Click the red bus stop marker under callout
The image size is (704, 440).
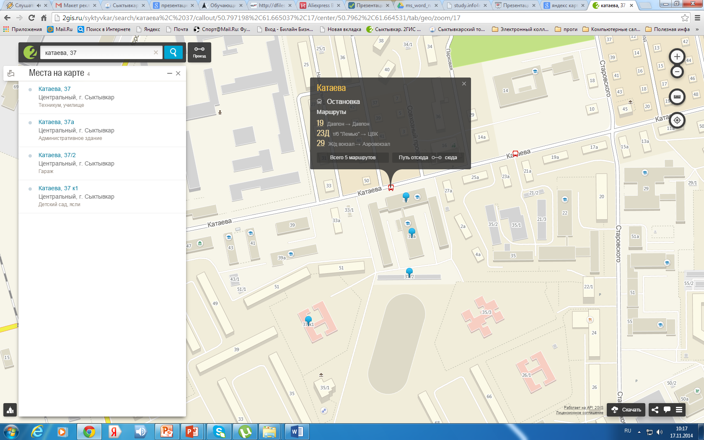391,187
